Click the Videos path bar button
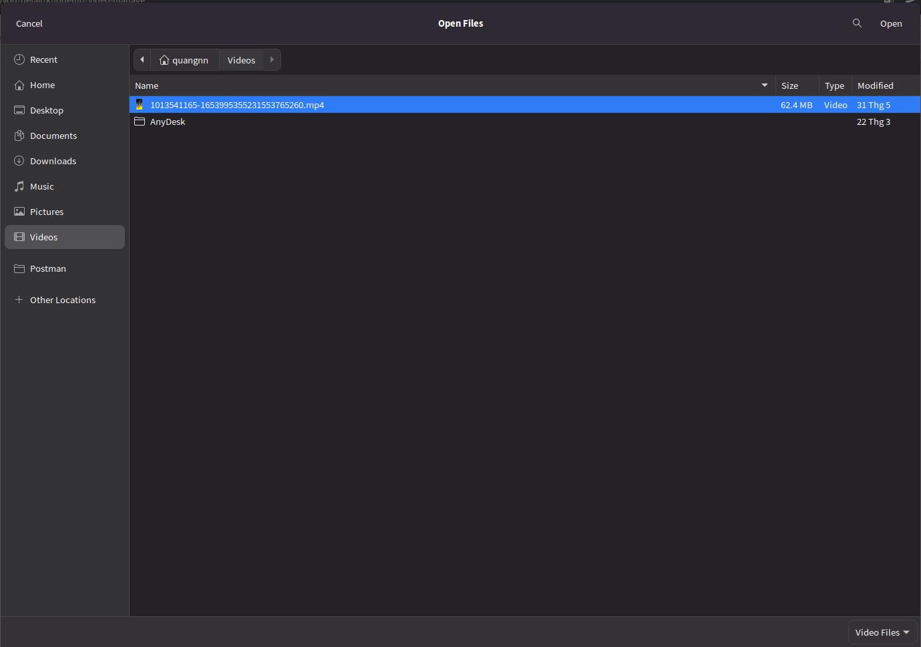The height and width of the screenshot is (647, 921). pyautogui.click(x=241, y=59)
